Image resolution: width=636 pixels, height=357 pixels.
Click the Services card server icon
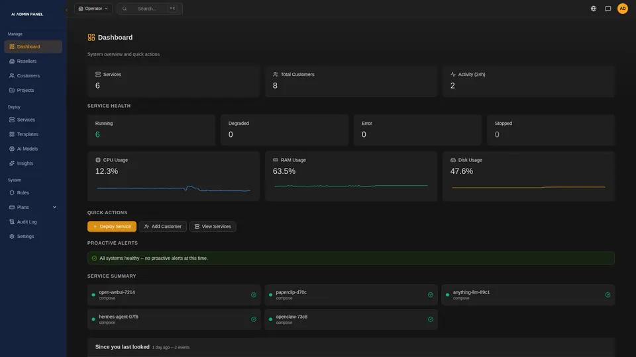point(98,75)
